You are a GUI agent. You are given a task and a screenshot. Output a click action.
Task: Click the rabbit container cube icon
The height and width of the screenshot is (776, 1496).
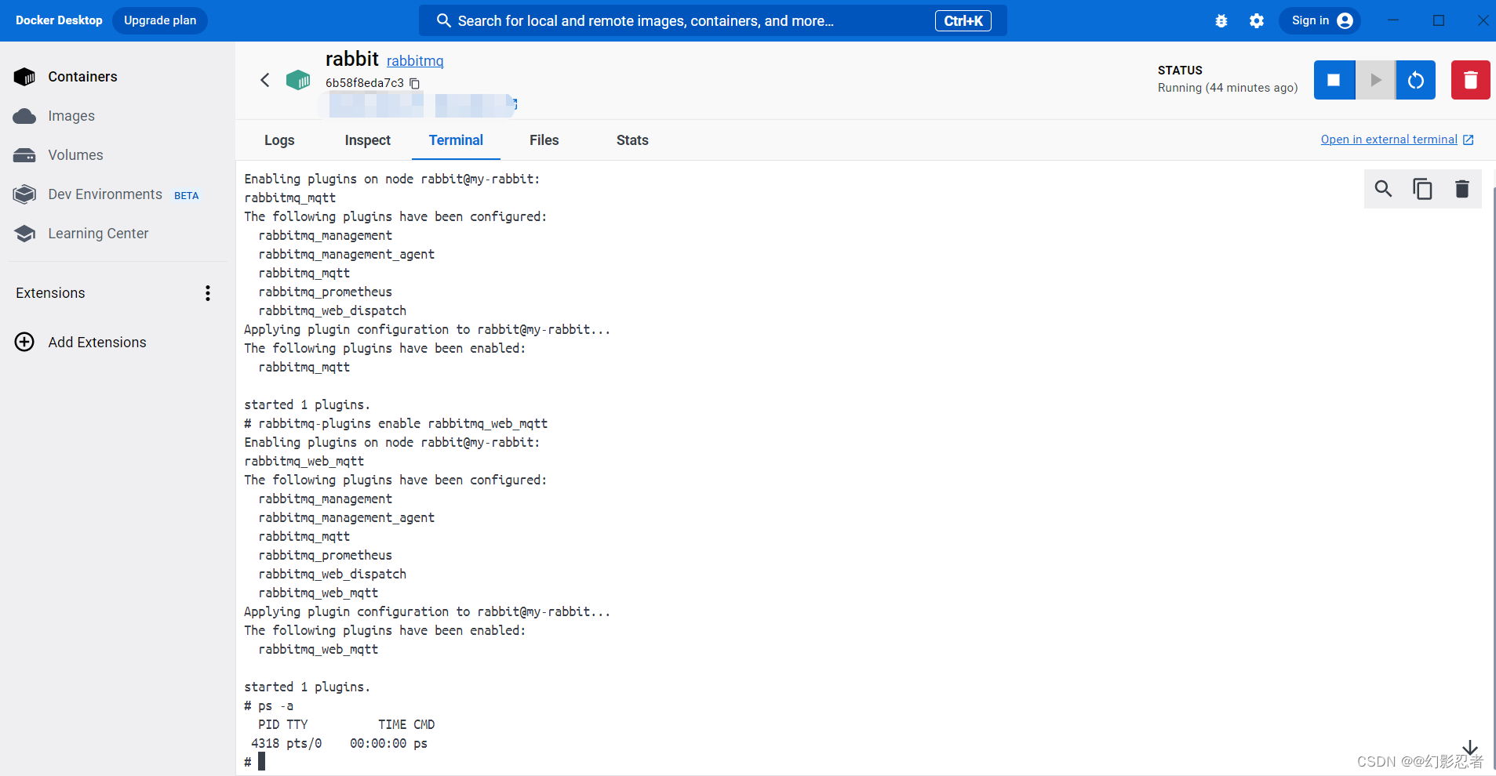(298, 80)
